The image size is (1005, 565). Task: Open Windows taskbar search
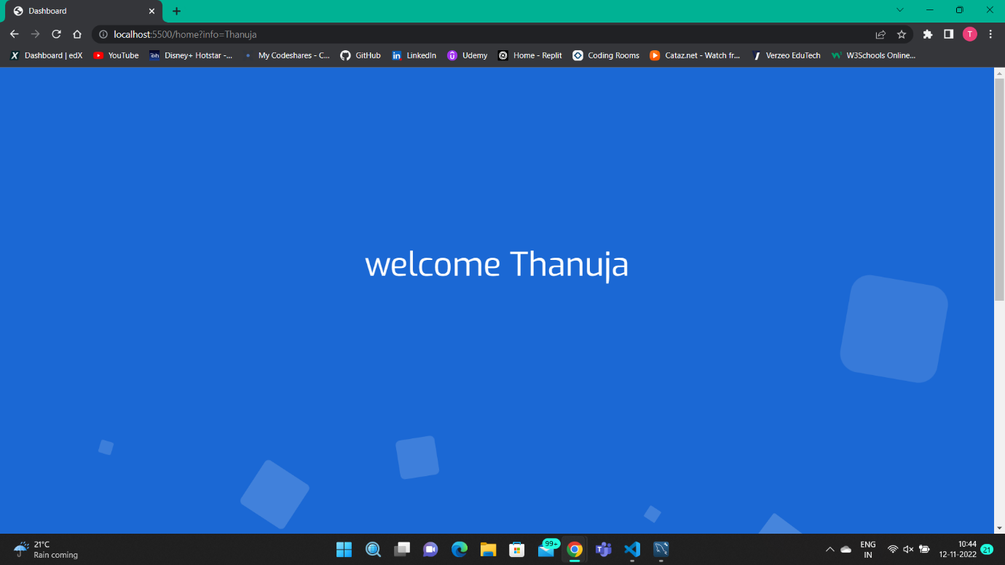click(373, 549)
